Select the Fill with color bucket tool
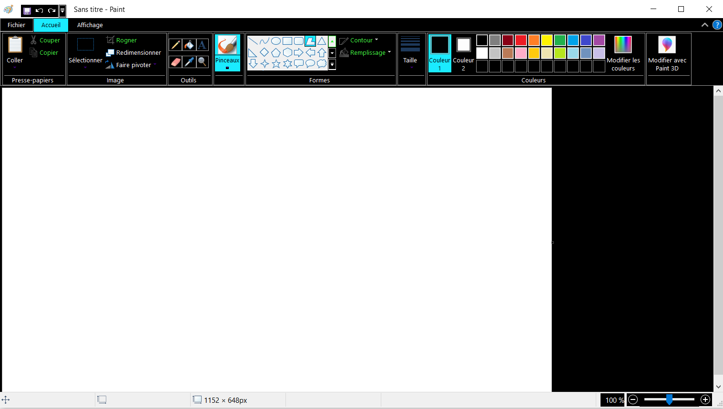The width and height of the screenshot is (723, 409). [x=189, y=45]
